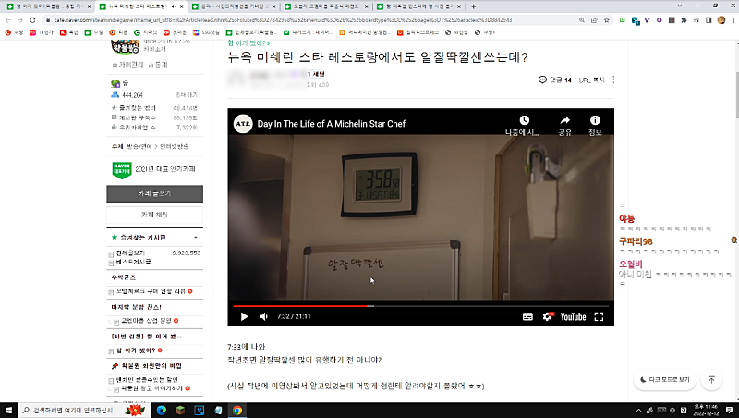Toggle video subtitles/captions

(x=527, y=316)
